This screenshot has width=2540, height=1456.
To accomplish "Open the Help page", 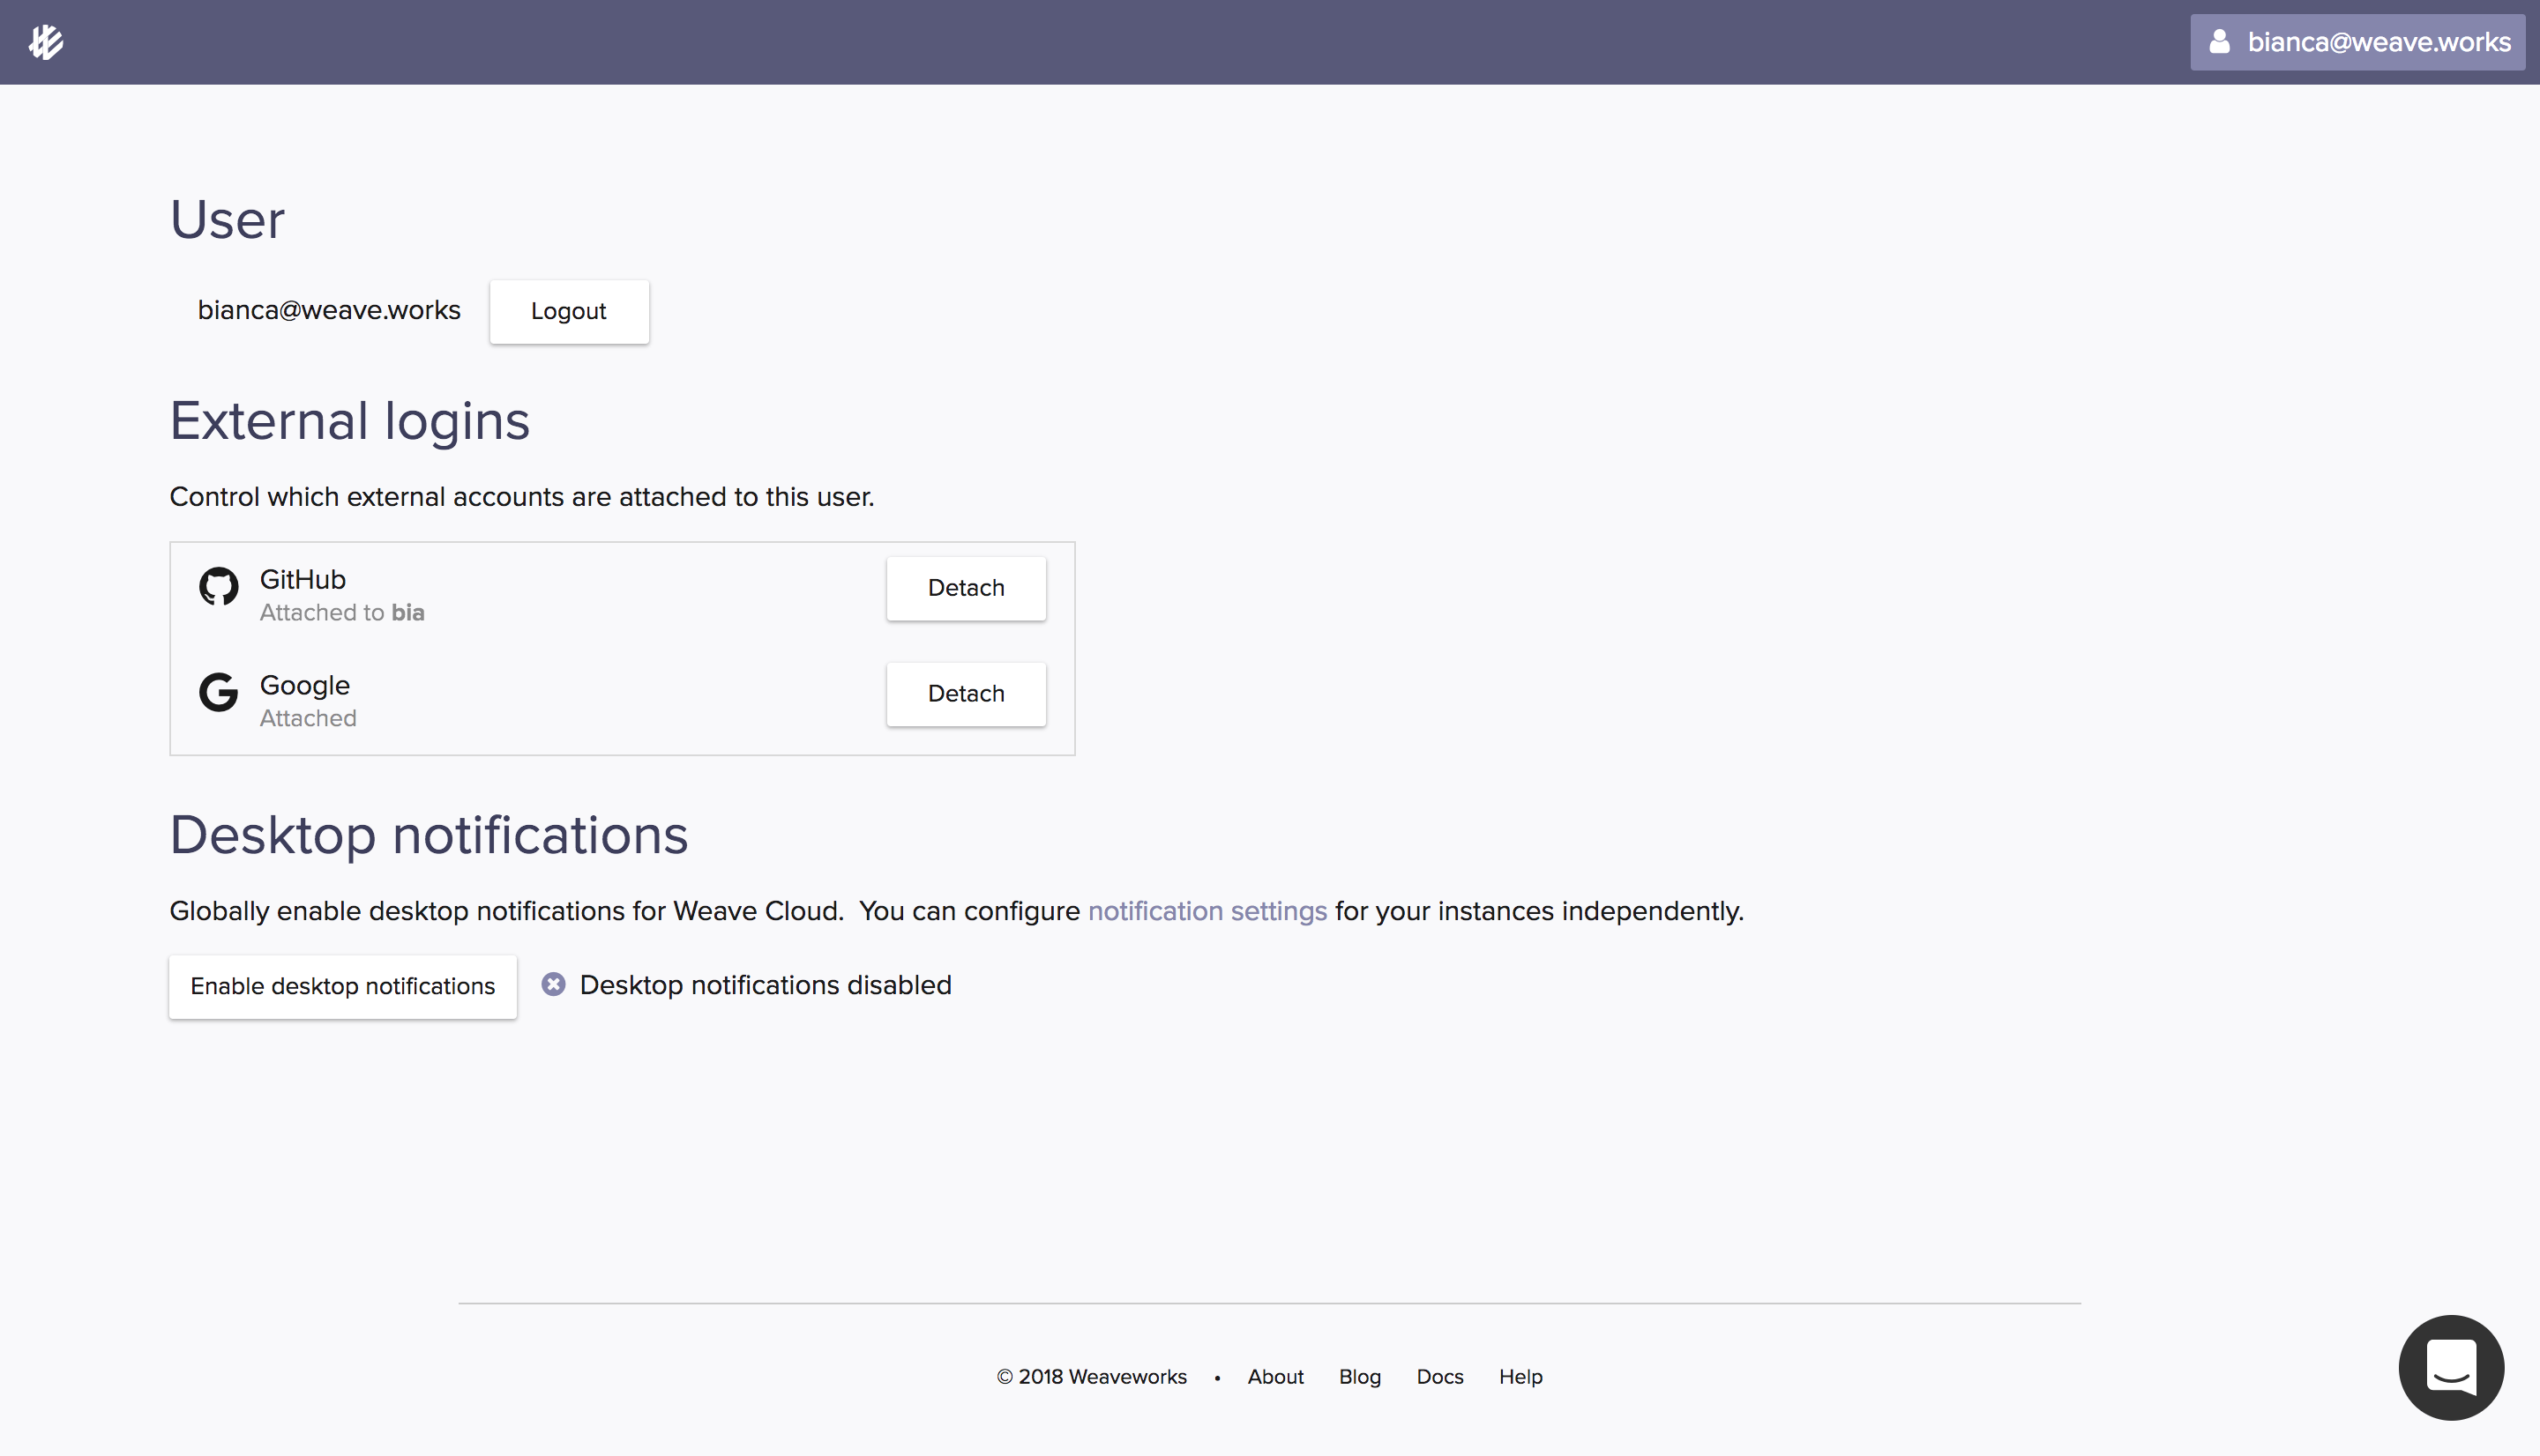I will pos(1520,1376).
